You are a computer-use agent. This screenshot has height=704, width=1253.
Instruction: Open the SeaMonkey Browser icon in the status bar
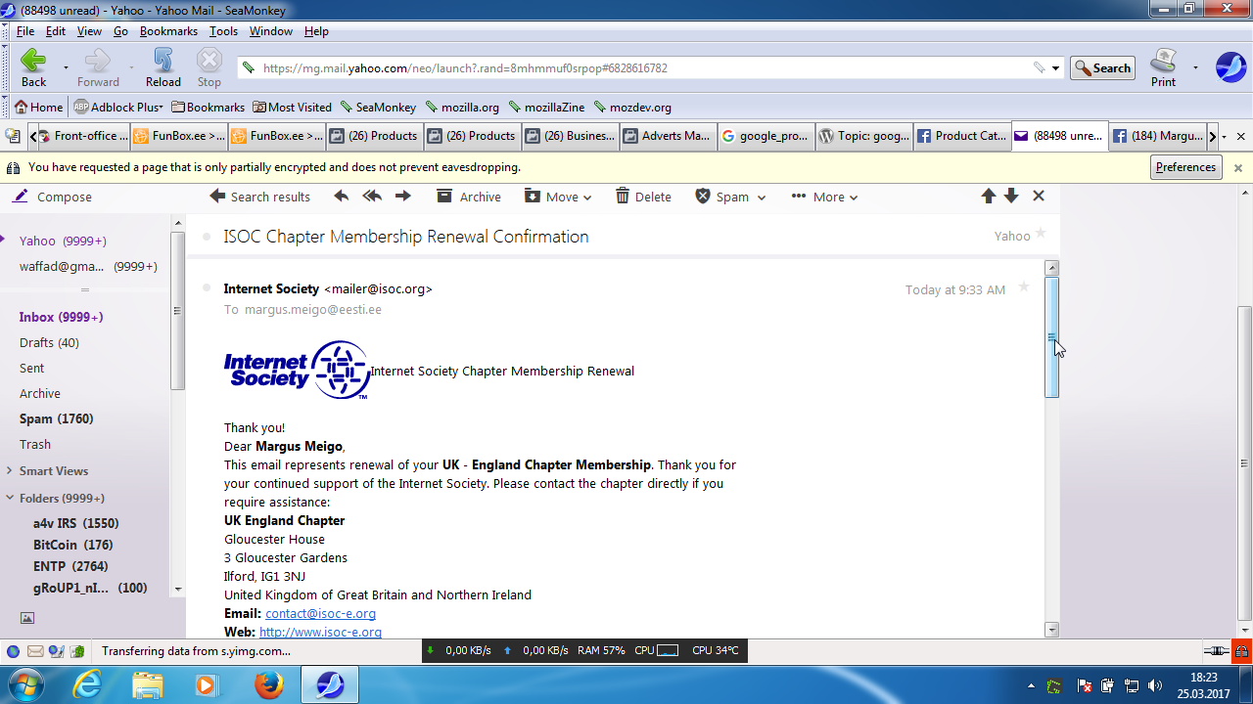14,651
